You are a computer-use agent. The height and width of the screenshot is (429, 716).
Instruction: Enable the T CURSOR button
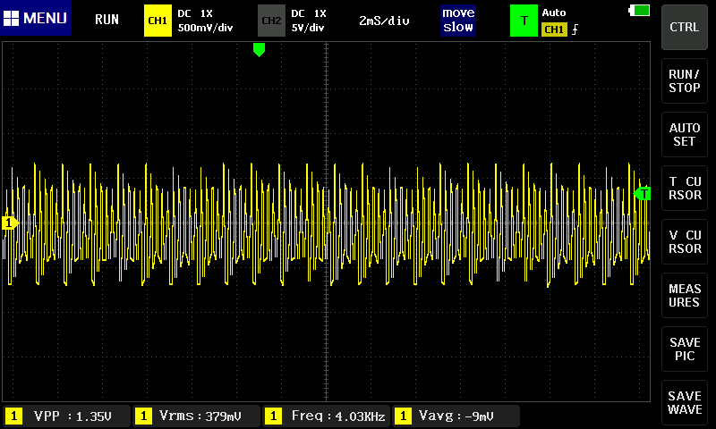coord(684,189)
